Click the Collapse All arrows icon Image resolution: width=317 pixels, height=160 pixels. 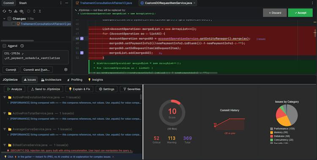tap(40, 11)
